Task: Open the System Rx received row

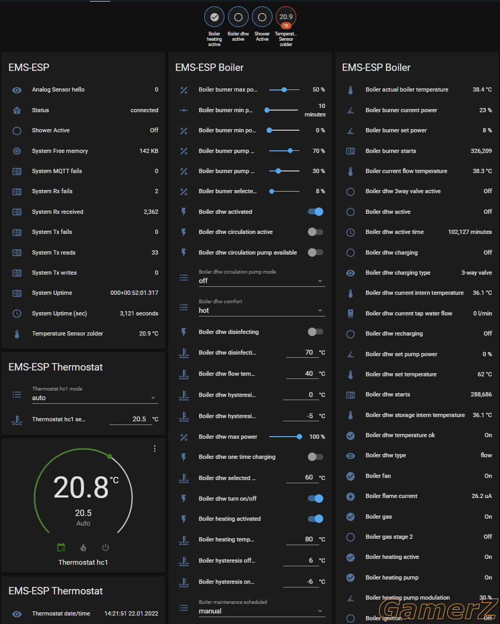Action: coord(84,212)
